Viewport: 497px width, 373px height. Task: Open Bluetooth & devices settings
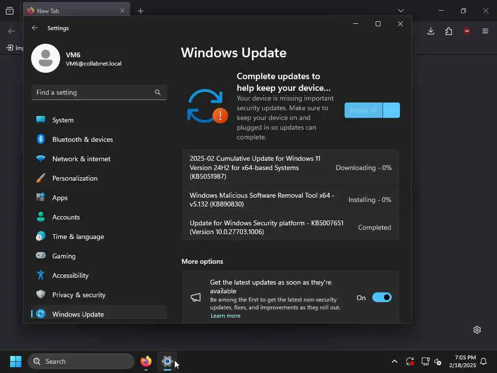(x=99, y=139)
